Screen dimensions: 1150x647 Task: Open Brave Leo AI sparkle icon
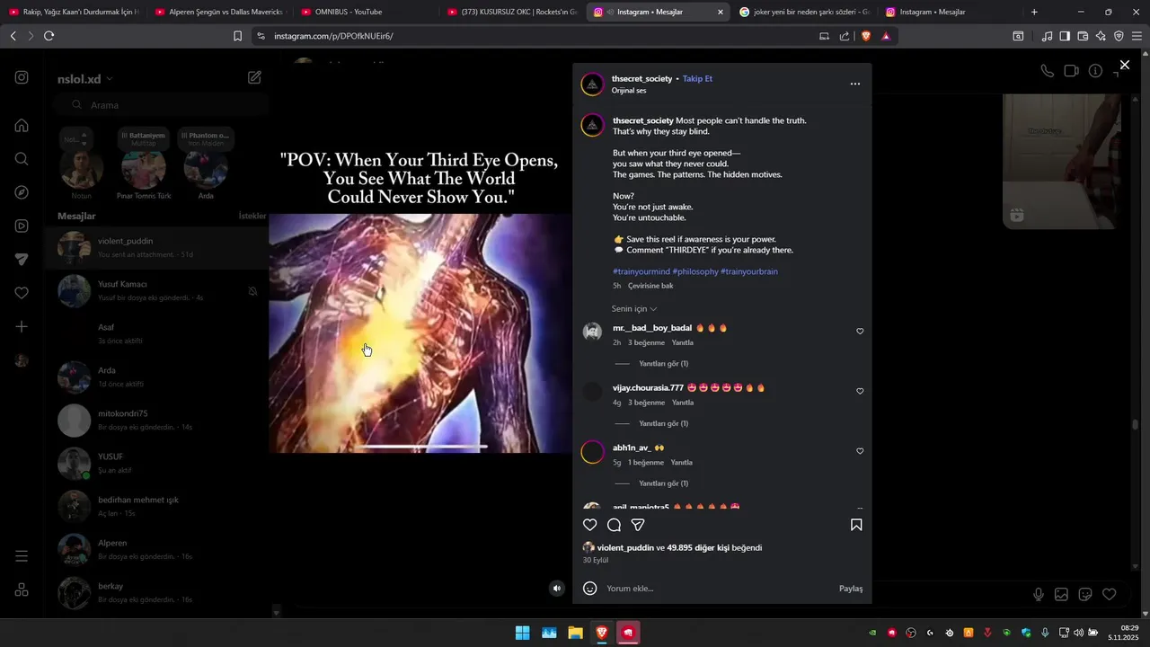[1101, 36]
